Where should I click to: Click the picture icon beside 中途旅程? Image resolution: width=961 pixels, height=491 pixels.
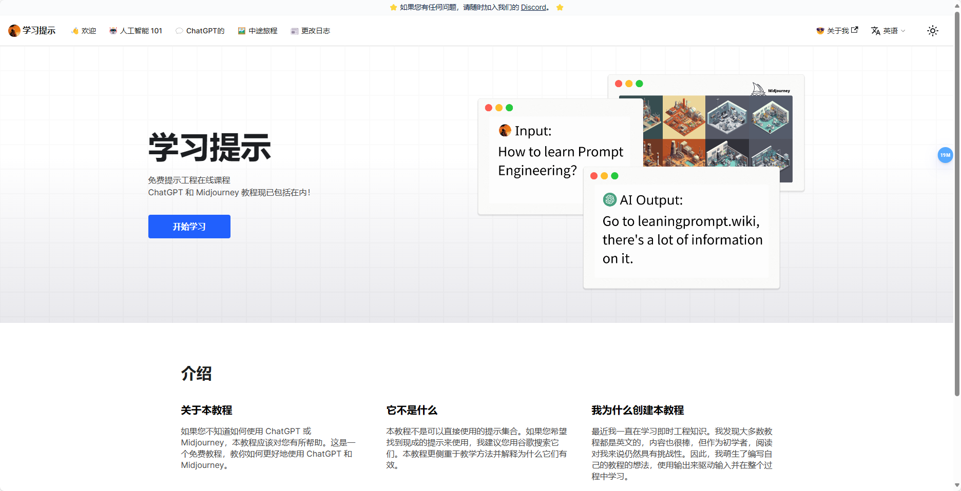[x=242, y=31]
